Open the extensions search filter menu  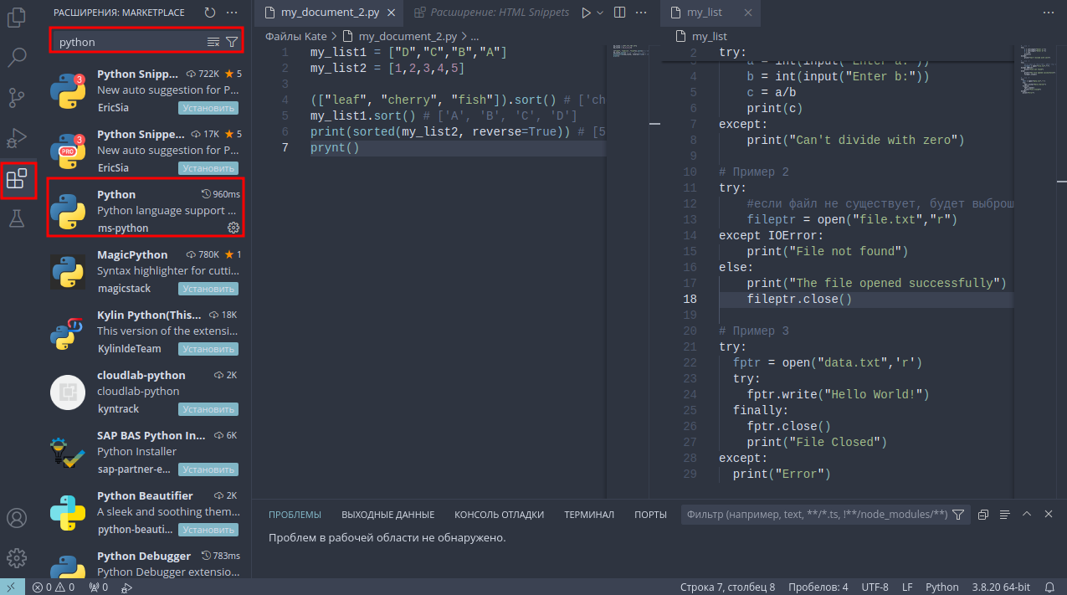coord(232,42)
